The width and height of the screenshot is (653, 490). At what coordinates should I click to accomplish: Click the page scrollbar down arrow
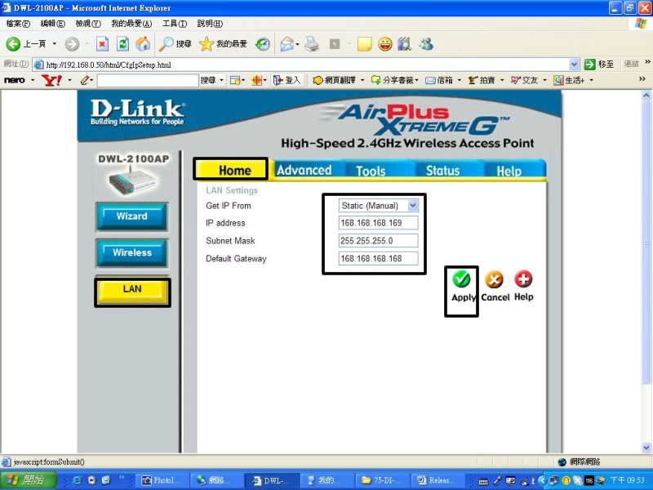[x=646, y=448]
